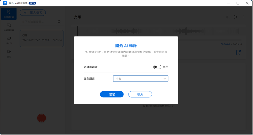Open the AI 翻譯字幕 sidebar tab
Image resolution: width=253 pixels, height=135 pixels.
click(x=9, y=27)
